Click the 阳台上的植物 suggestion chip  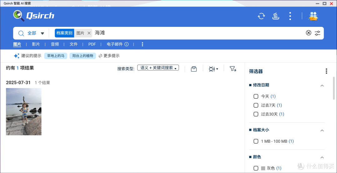coord(83,56)
